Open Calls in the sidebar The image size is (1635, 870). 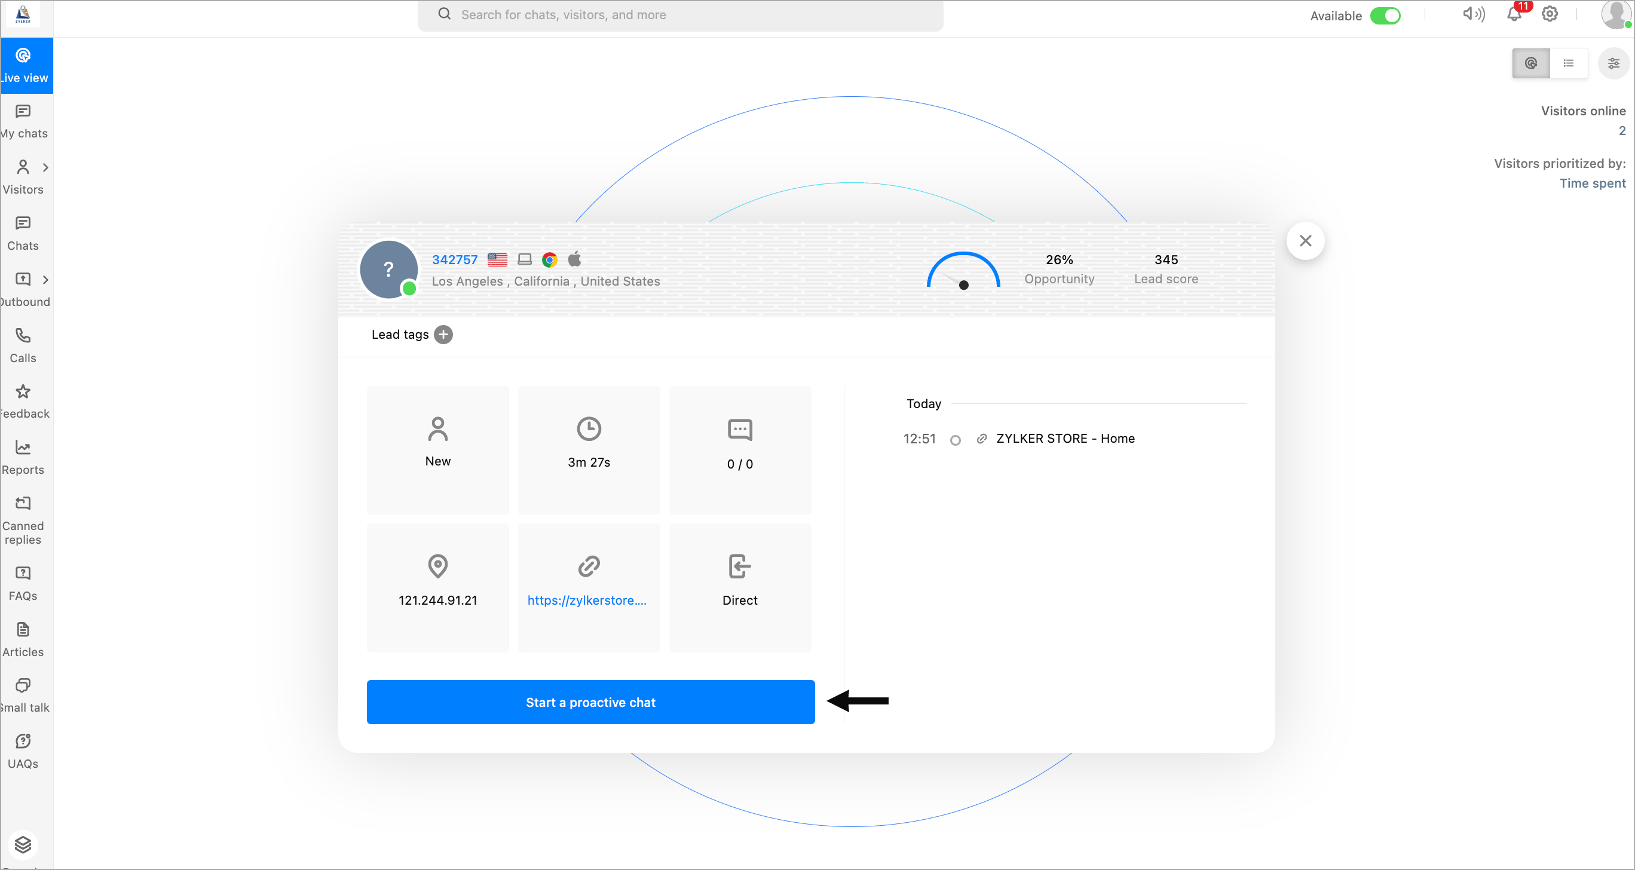point(23,345)
